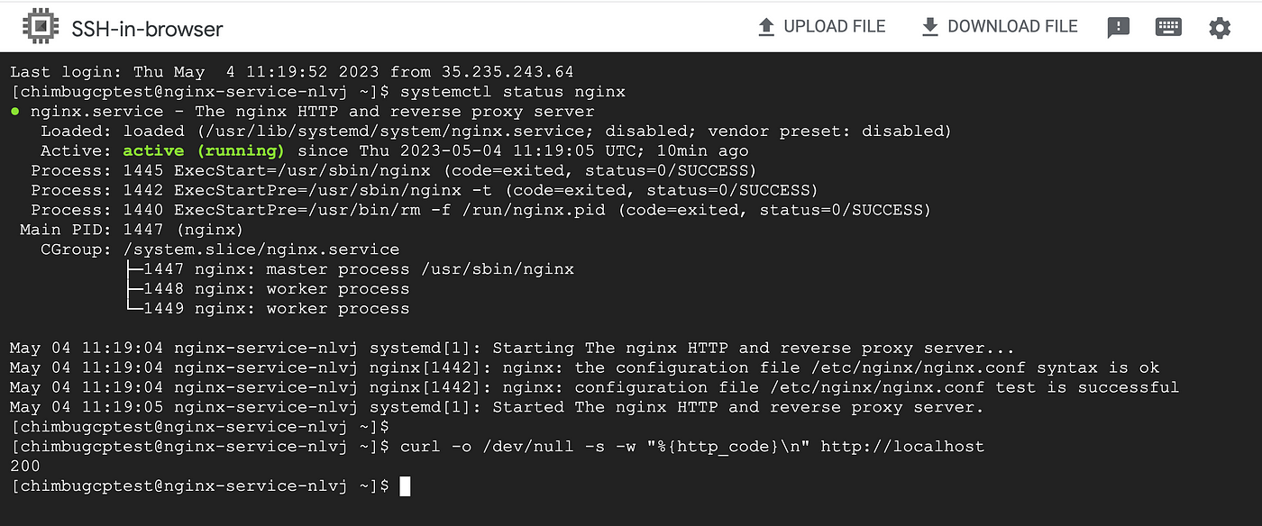
Task: Click the terminal cursor at the prompt
Action: (x=405, y=486)
